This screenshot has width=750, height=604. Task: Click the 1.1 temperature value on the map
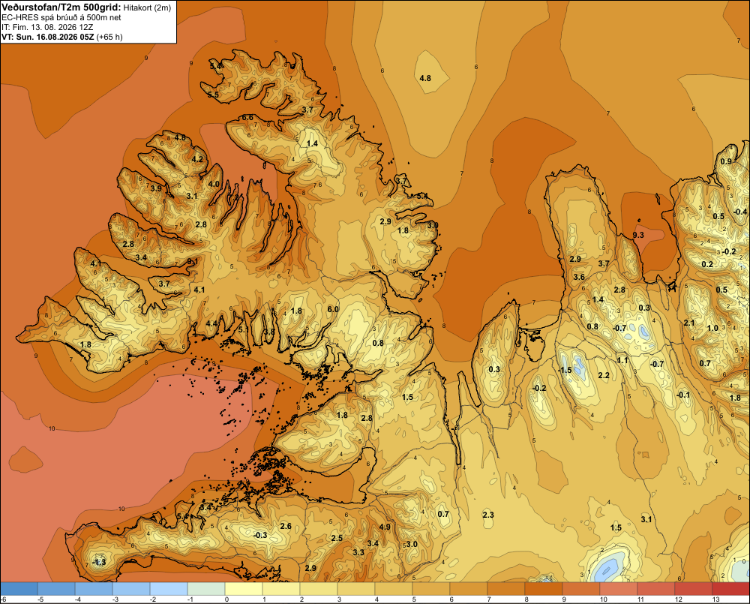pos(622,360)
